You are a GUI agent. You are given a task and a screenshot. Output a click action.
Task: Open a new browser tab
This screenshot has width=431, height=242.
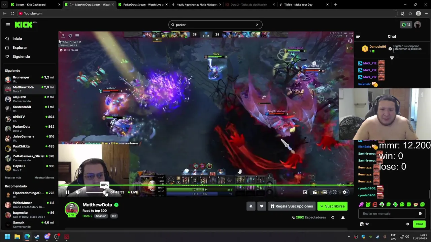pos(335,5)
